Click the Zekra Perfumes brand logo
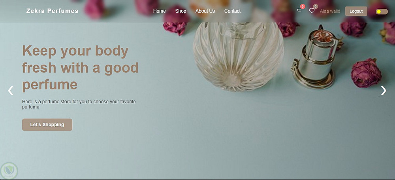 (x=53, y=11)
